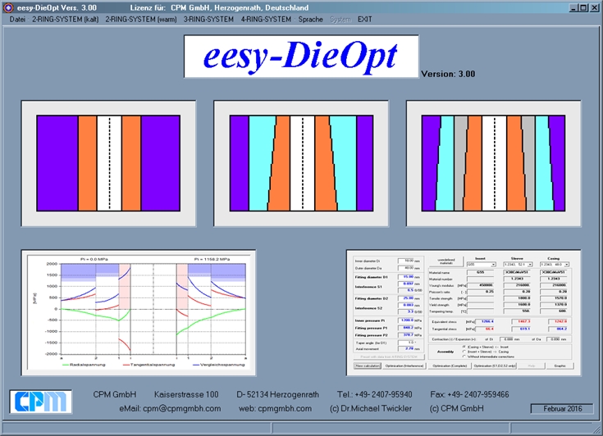The width and height of the screenshot is (603, 436).
Task: Click the eesy-DieOpt logo banner
Action: pos(300,56)
